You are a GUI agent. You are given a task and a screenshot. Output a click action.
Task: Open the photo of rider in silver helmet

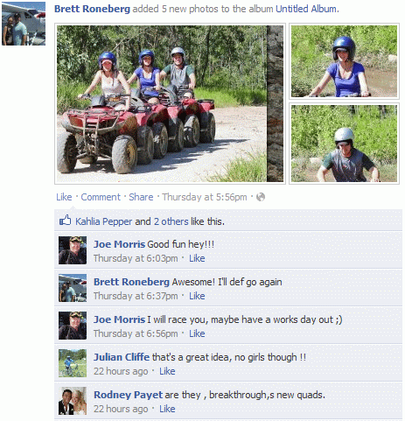(x=344, y=144)
